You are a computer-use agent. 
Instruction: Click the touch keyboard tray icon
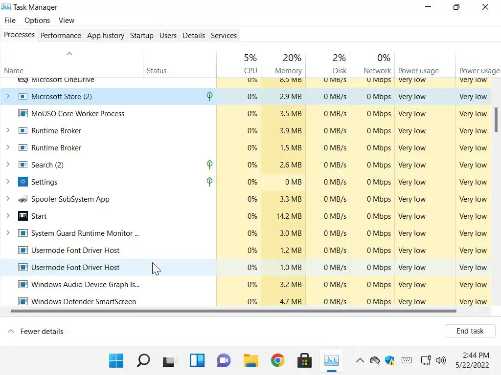pyautogui.click(x=407, y=360)
